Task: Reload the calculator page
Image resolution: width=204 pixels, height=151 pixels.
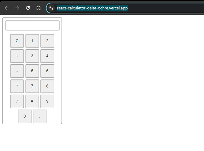Action: pyautogui.click(x=28, y=8)
